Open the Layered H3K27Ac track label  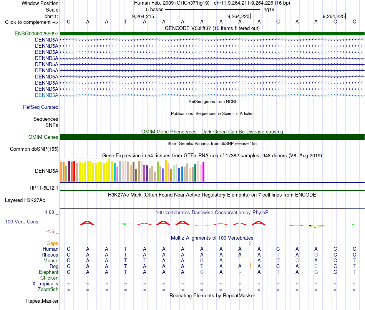click(x=25, y=200)
